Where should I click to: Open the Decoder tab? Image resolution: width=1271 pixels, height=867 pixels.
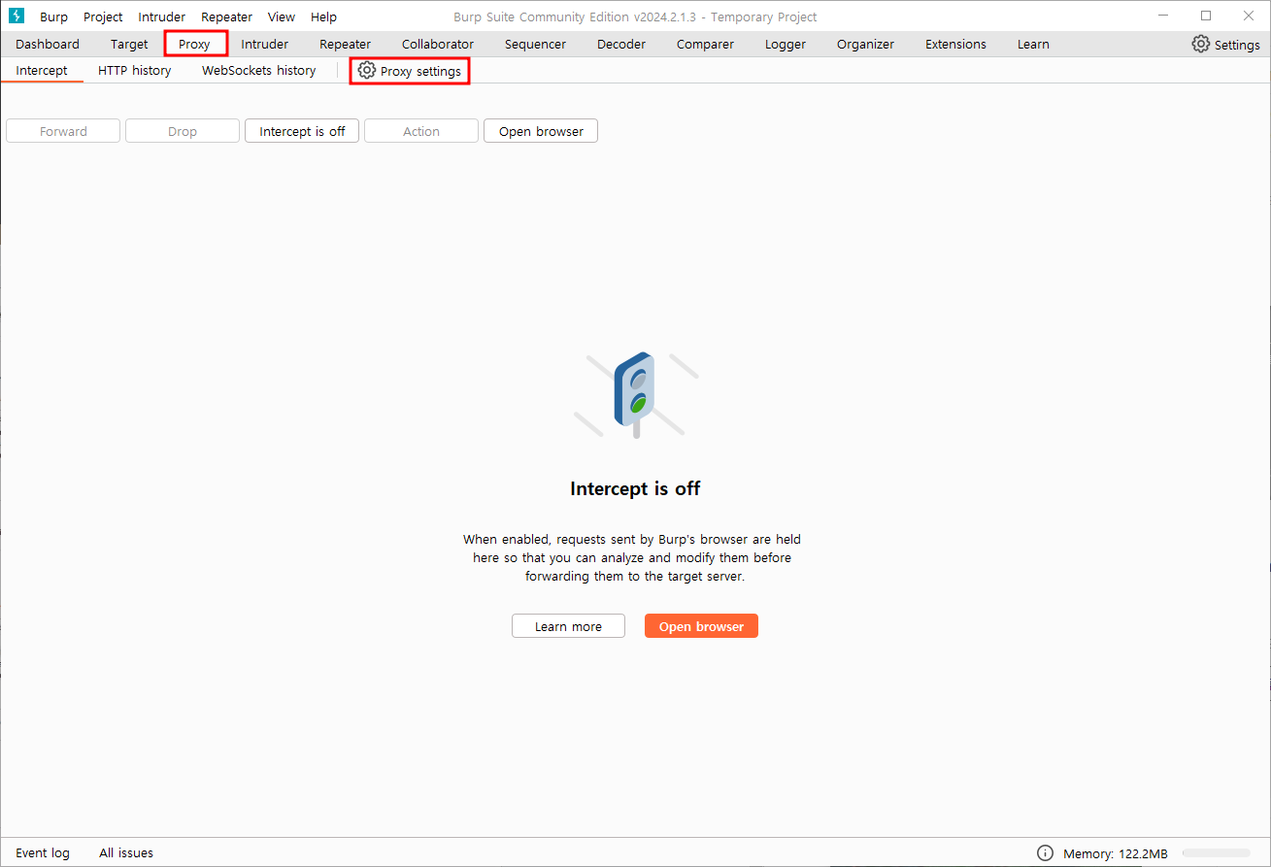(621, 44)
